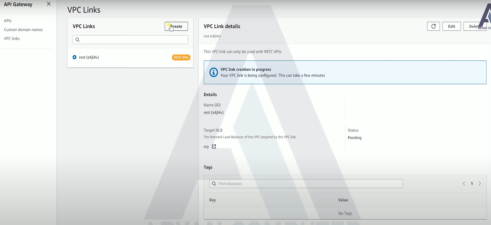
Task: Click the Target NLB label
Action: 213,130
